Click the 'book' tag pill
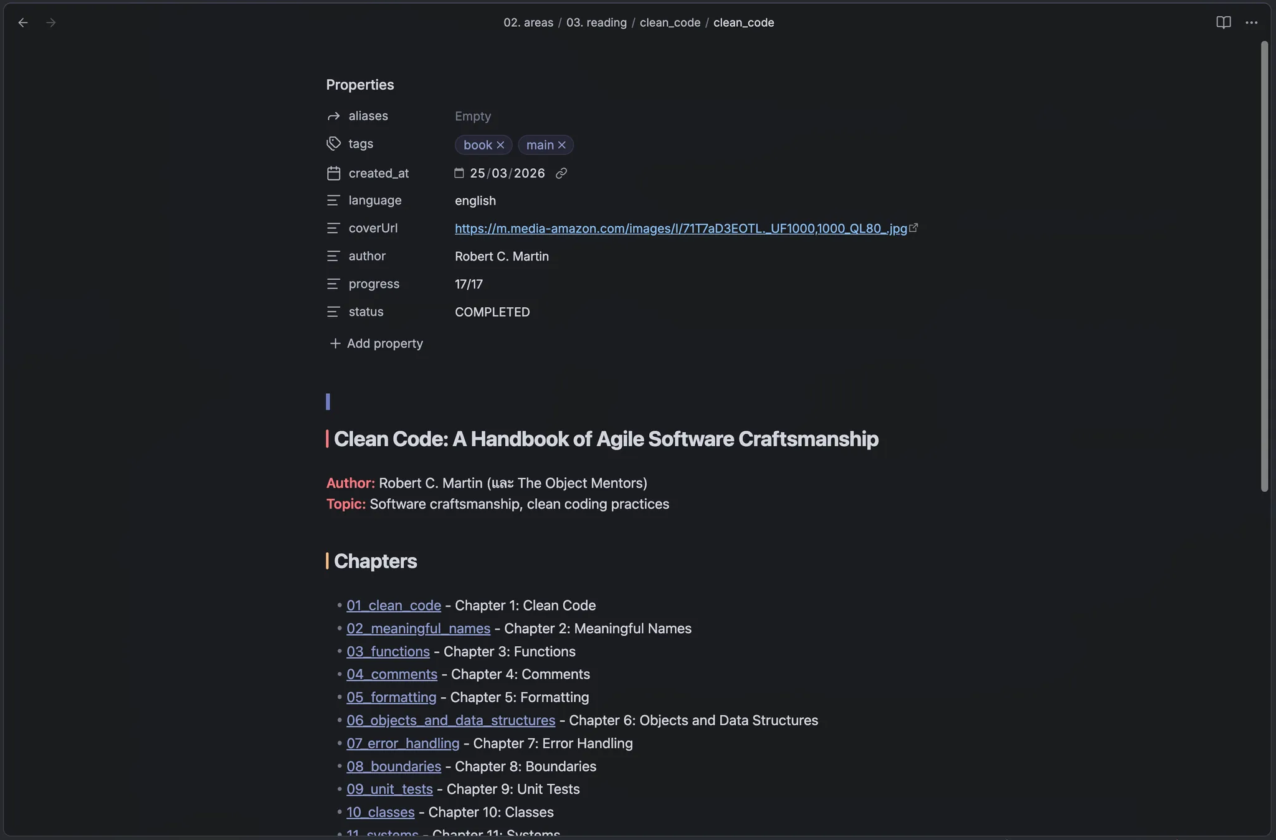Screen dimensions: 1276x840 point(478,145)
